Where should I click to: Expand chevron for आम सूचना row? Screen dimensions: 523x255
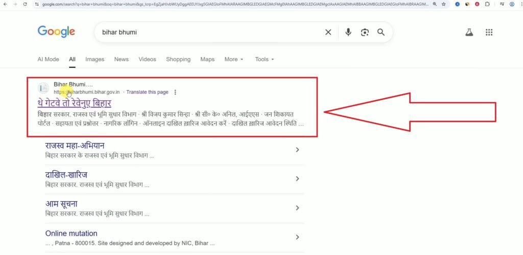pos(297,208)
